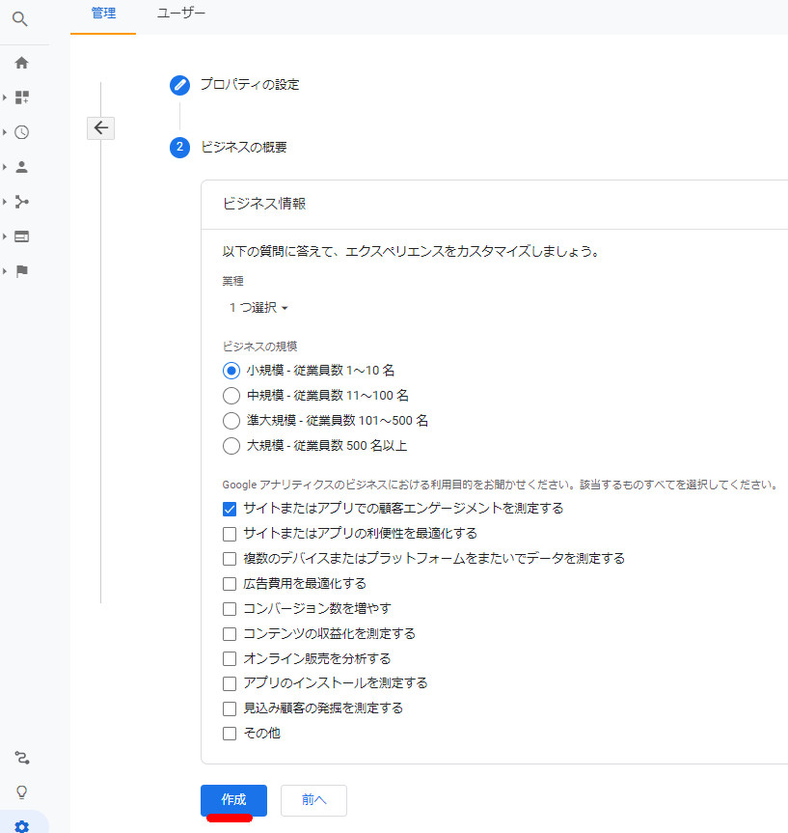This screenshot has height=833, width=788.
Task: Click the back arrow button
Action: [x=100, y=127]
